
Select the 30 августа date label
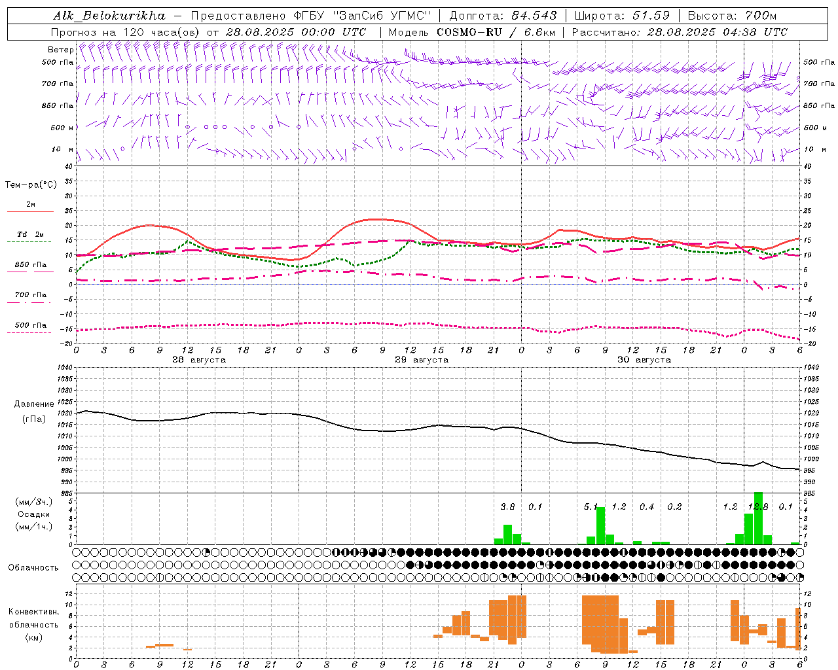coord(644,360)
